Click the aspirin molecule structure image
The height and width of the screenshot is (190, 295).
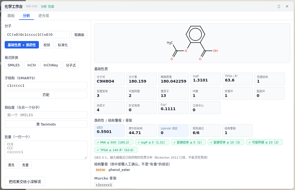[x=192, y=43]
